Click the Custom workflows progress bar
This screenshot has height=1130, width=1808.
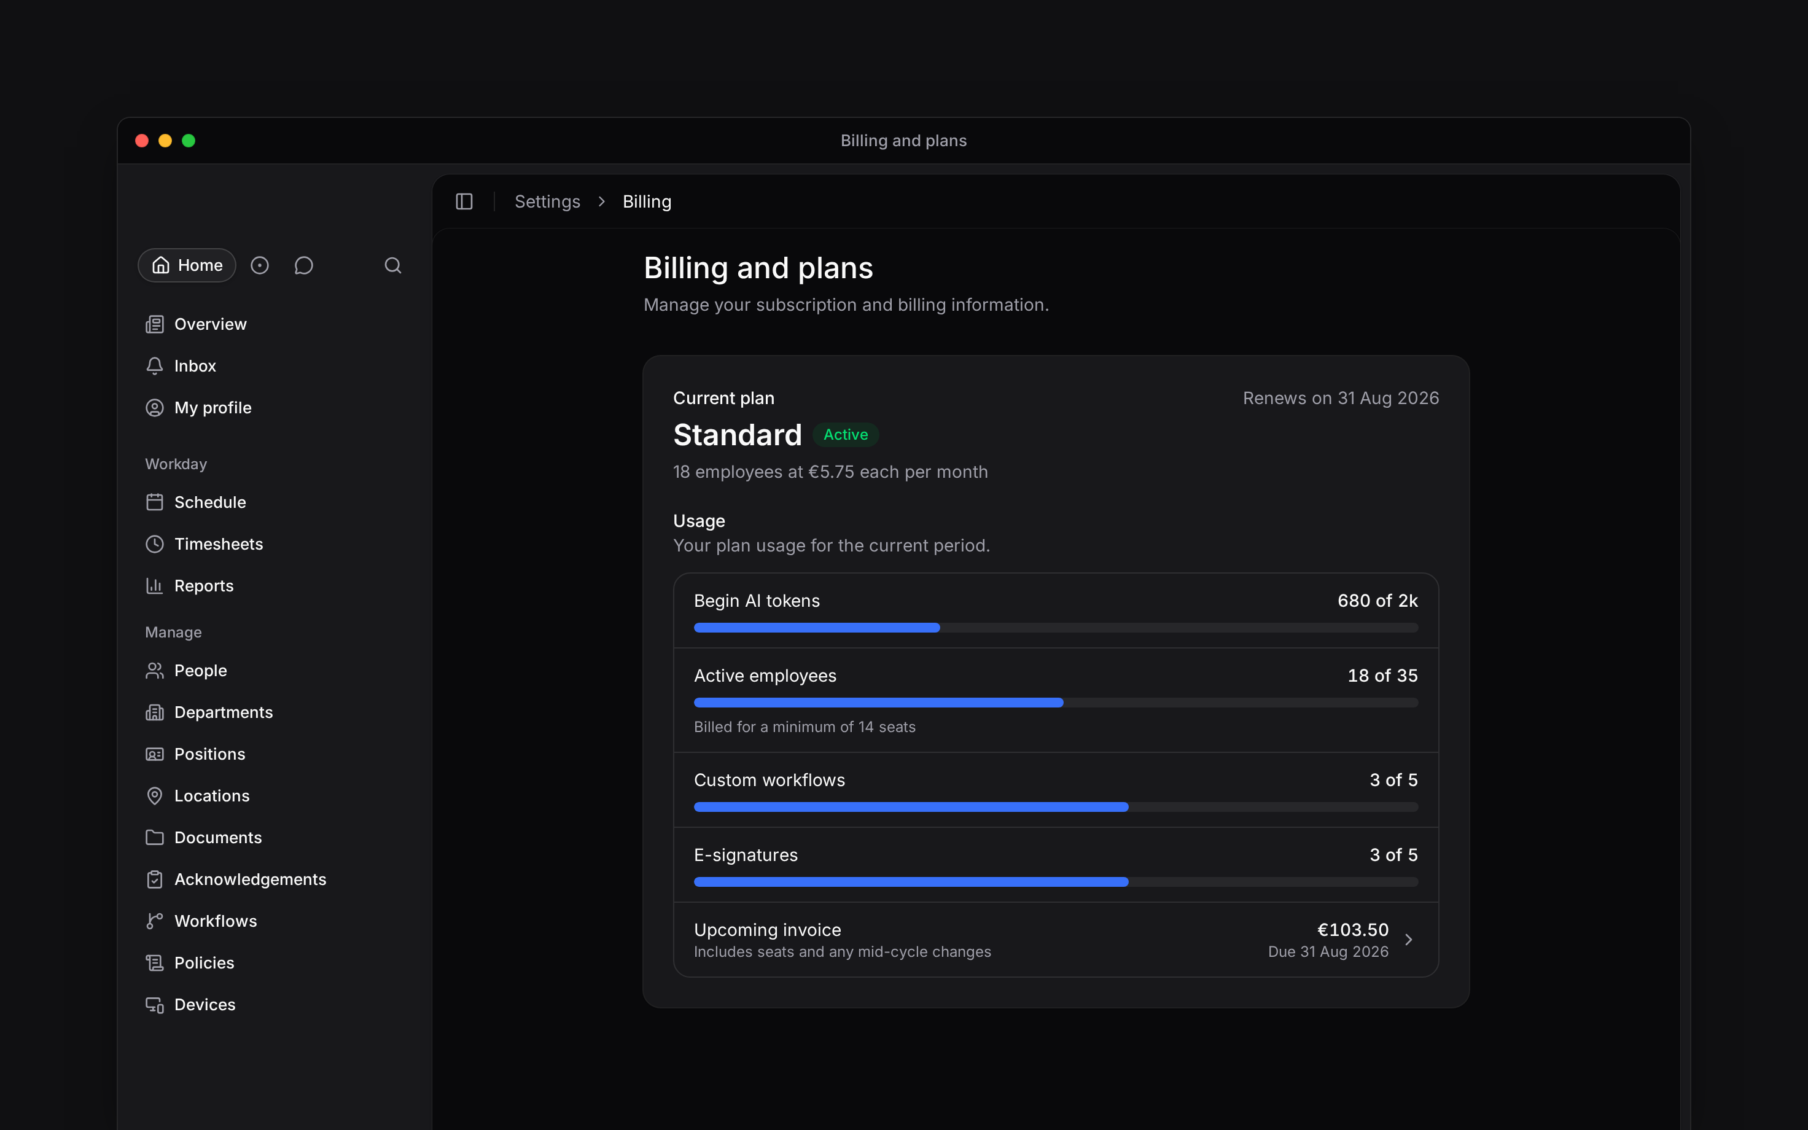click(x=1056, y=807)
